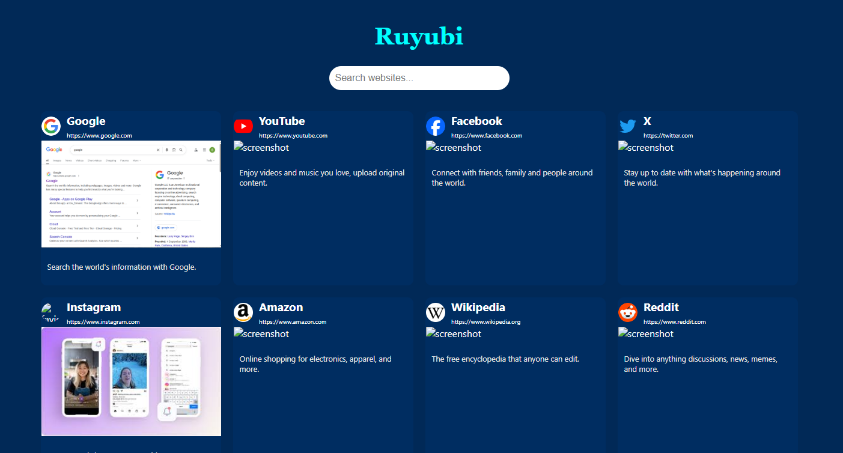Click Wikipedia's broken screenshot placeholder
843x453 pixels.
coord(454,333)
